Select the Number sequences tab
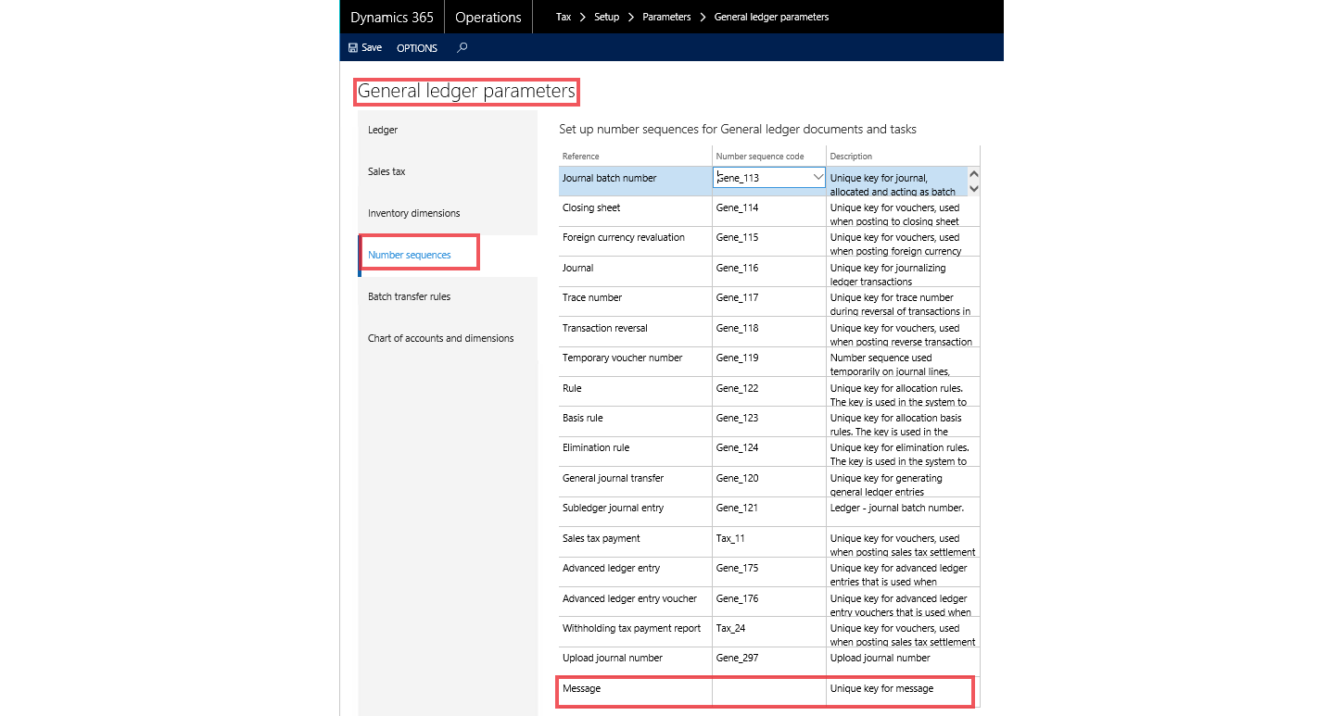The width and height of the screenshot is (1343, 716). coord(448,255)
